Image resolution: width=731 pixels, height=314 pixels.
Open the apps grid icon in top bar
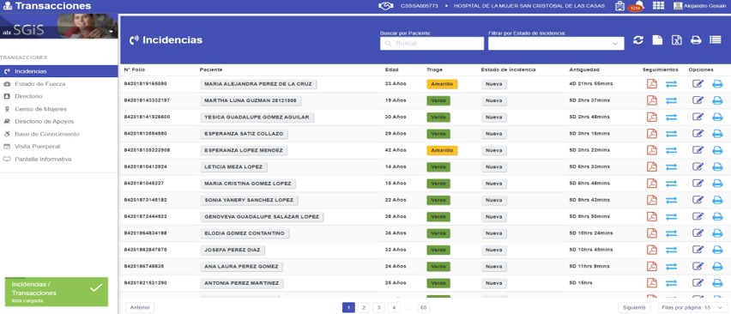pos(658,6)
